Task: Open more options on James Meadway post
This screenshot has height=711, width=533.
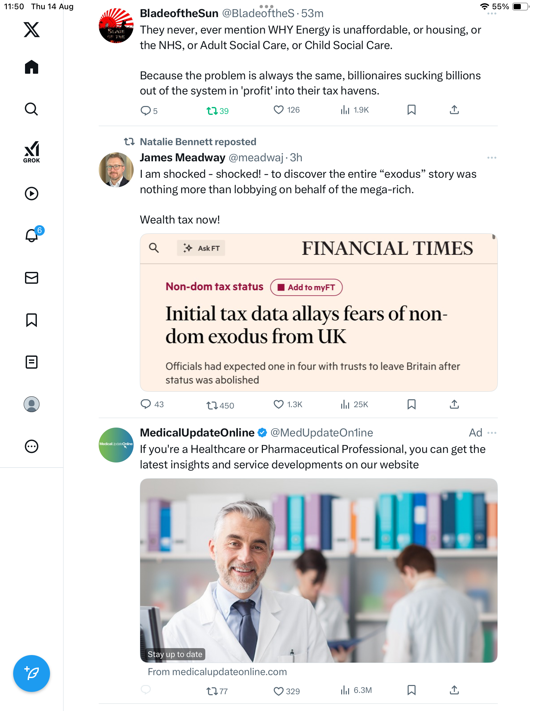Action: (492, 158)
